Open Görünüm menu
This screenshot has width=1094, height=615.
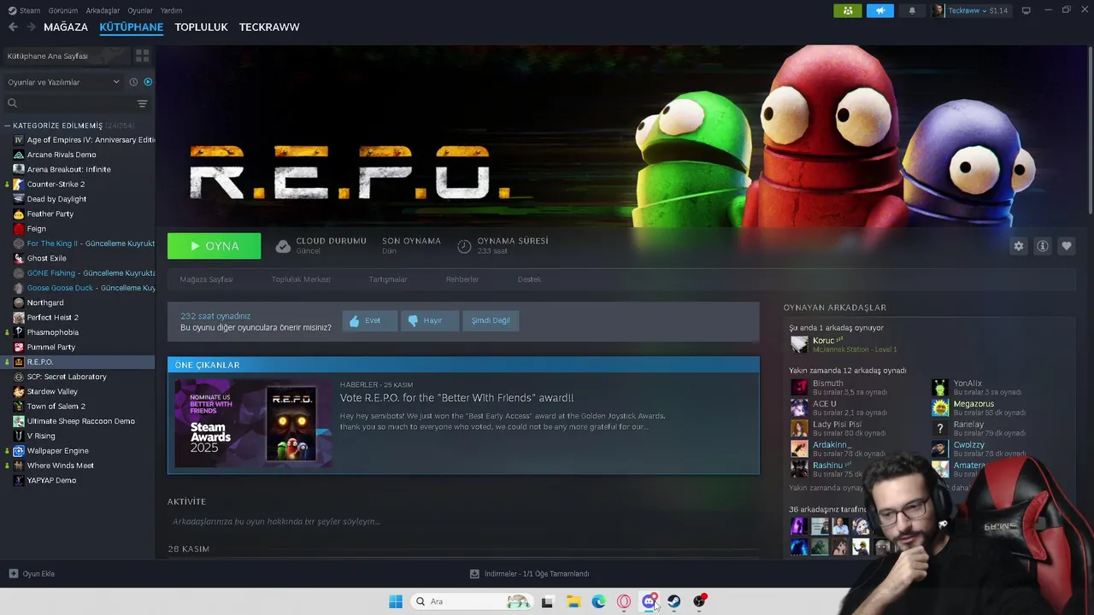point(63,10)
